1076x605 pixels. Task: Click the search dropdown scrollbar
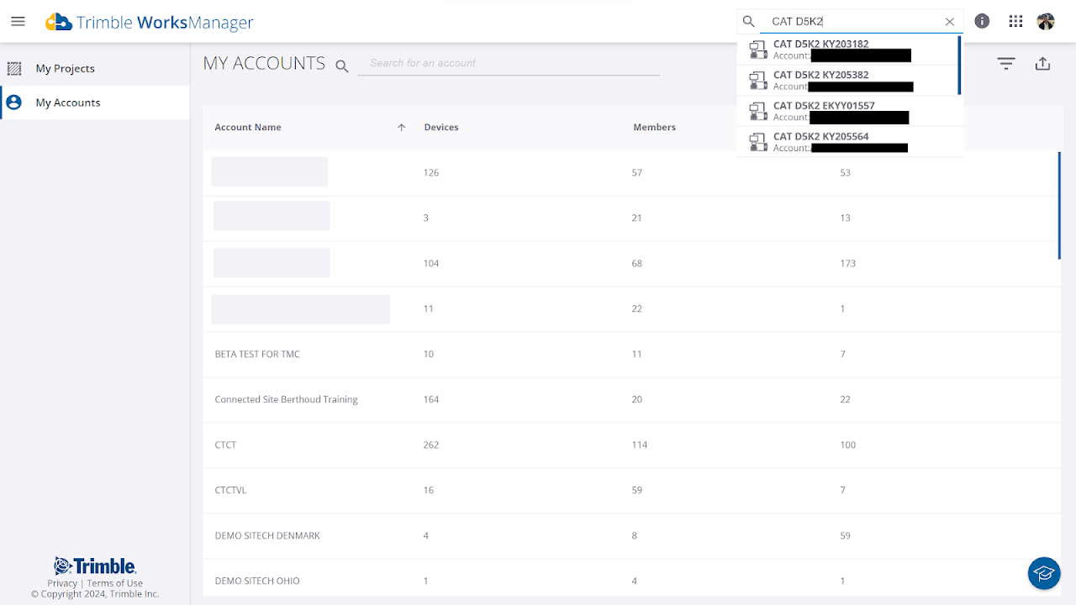(959, 65)
